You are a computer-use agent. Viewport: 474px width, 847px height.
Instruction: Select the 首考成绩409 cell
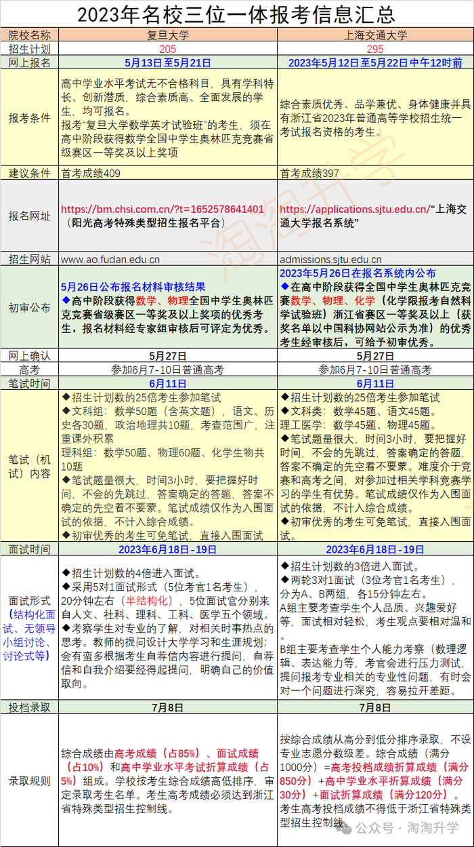point(91,173)
